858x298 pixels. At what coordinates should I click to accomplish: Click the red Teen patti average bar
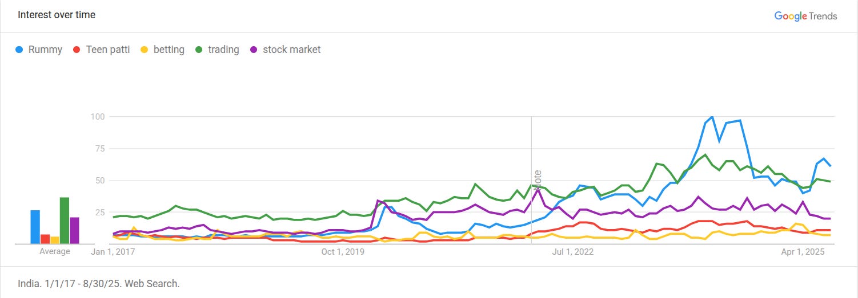[x=45, y=239]
